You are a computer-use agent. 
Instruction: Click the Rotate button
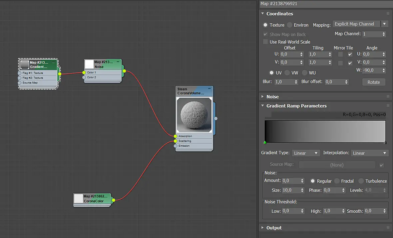(374, 82)
